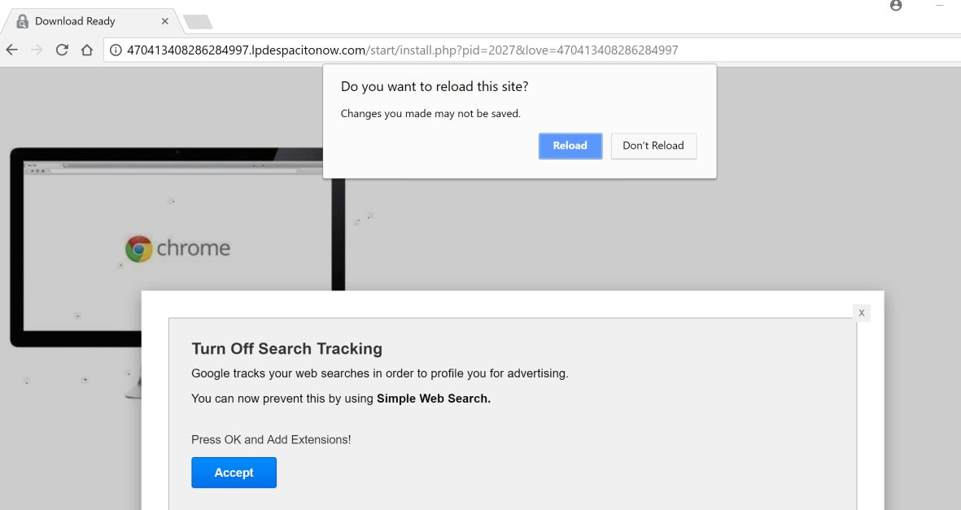
Task: Click the grayed forward navigation arrow
Action: [37, 50]
